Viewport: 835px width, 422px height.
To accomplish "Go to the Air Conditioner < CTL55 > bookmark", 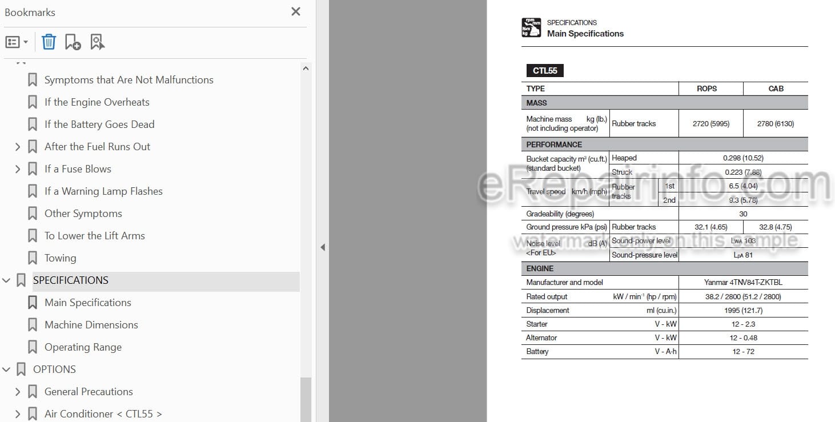I will pos(103,414).
